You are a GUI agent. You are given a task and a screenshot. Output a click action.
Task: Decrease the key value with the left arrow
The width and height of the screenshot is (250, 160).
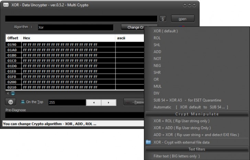click(94, 103)
